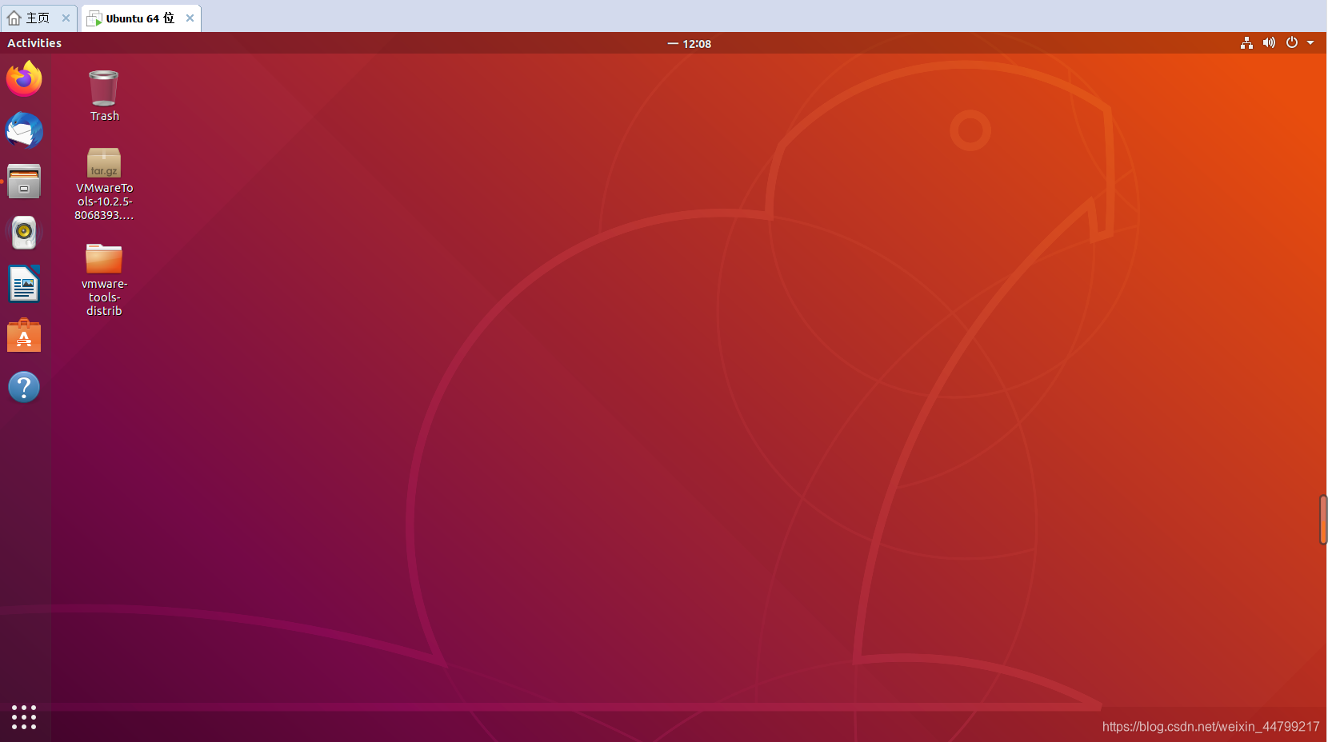The image size is (1328, 742).
Task: Click the network status icon
Action: pos(1246,43)
